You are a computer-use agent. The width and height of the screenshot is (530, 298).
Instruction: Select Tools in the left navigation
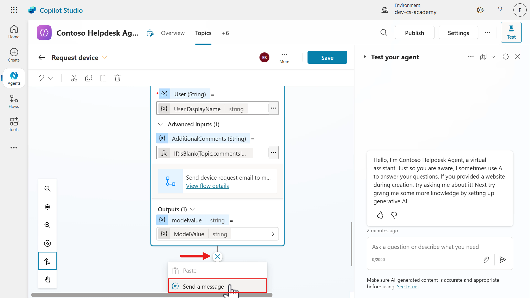[14, 124]
